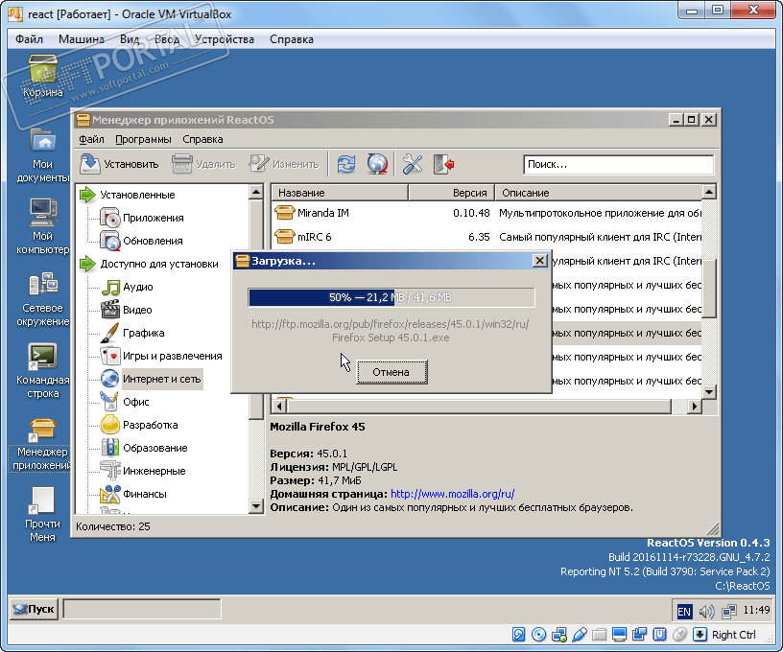Open Мой компьютер desktop icon
Viewport: 783px width, 652px height.
[x=43, y=227]
